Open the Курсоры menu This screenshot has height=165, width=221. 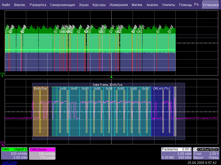click(x=99, y=5)
